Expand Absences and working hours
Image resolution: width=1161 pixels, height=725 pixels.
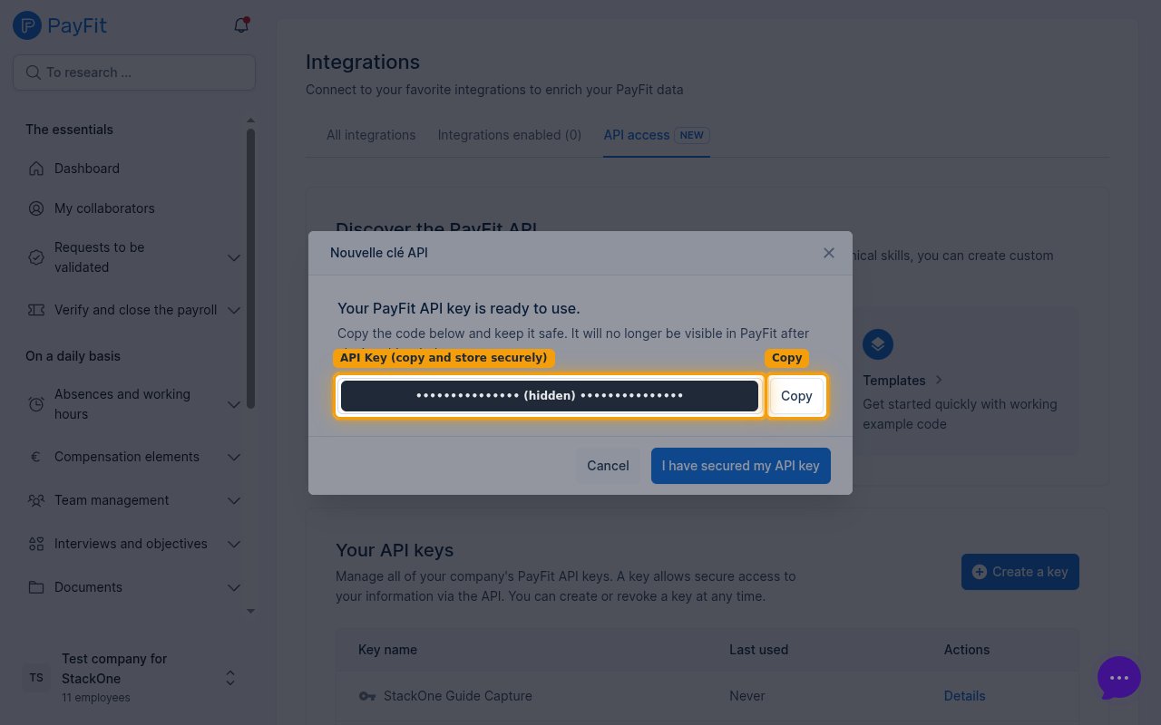[x=233, y=404]
